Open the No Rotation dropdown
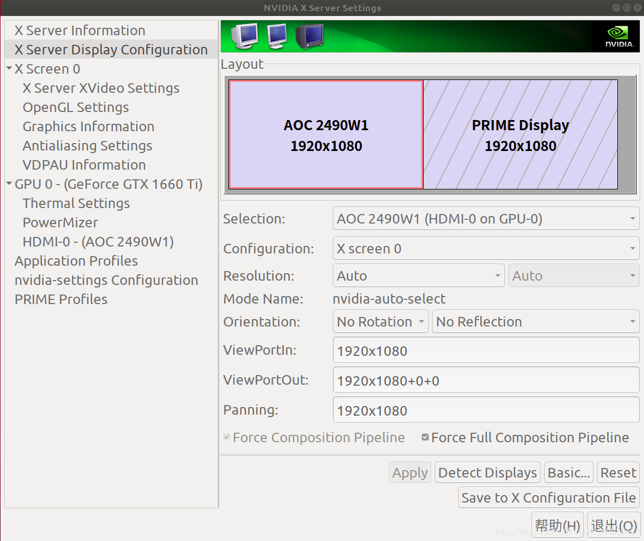 [x=380, y=322]
